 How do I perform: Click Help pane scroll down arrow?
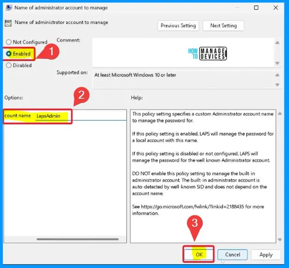[x=280, y=239]
